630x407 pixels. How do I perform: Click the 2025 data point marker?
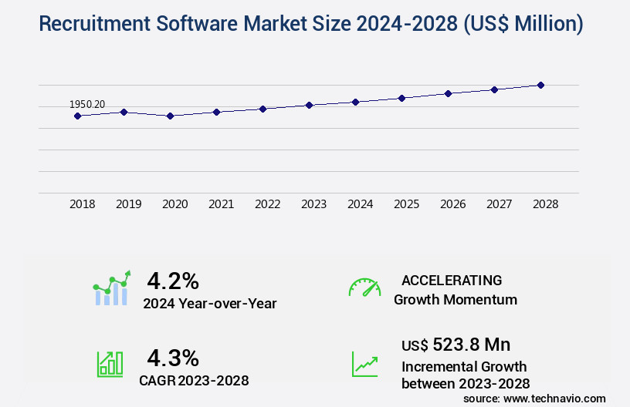coord(401,98)
